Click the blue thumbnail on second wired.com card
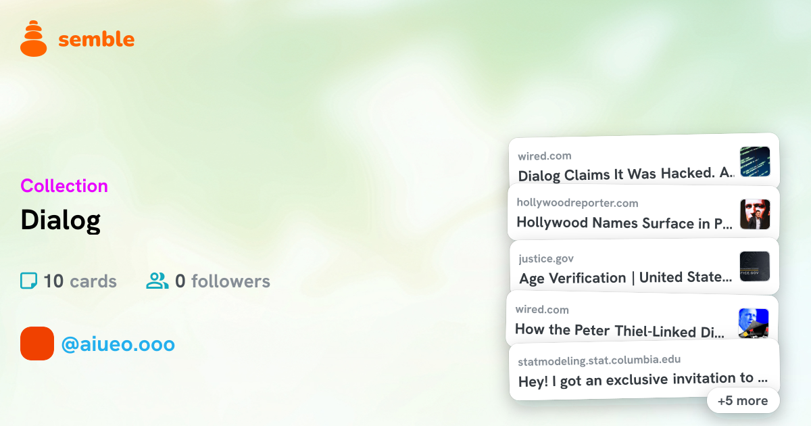This screenshot has height=426, width=811. coord(754,323)
